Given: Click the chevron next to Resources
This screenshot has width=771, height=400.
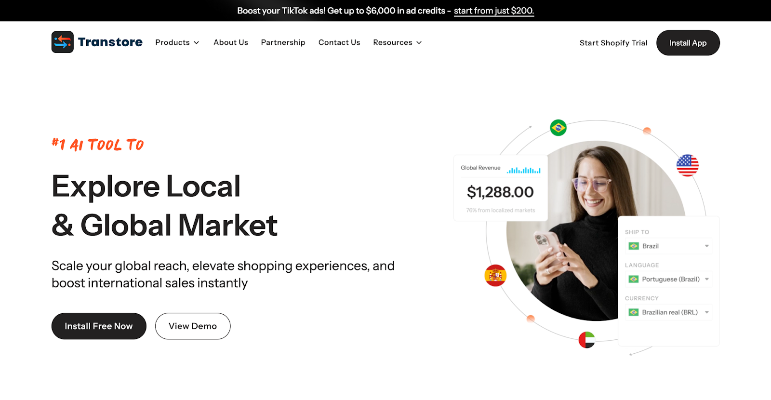Looking at the screenshot, I should (x=419, y=43).
